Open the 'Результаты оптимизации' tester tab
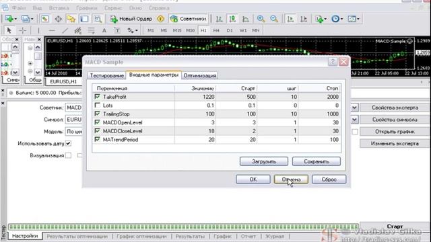431x242 pixels. (x=77, y=236)
